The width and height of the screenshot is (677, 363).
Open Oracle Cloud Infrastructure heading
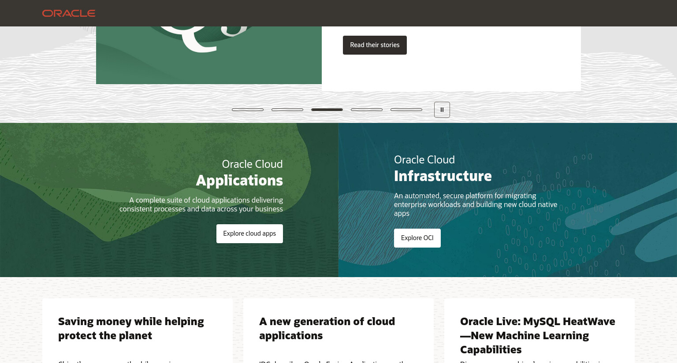[x=443, y=168]
